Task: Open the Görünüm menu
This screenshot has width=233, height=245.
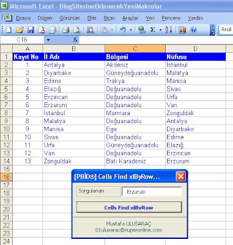Action: [x=70, y=18]
